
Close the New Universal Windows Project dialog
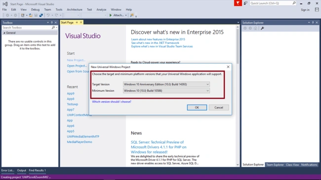pos(228,67)
